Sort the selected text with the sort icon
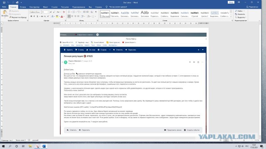The width and height of the screenshot is (266, 149). pyautogui.click(x=92, y=12)
